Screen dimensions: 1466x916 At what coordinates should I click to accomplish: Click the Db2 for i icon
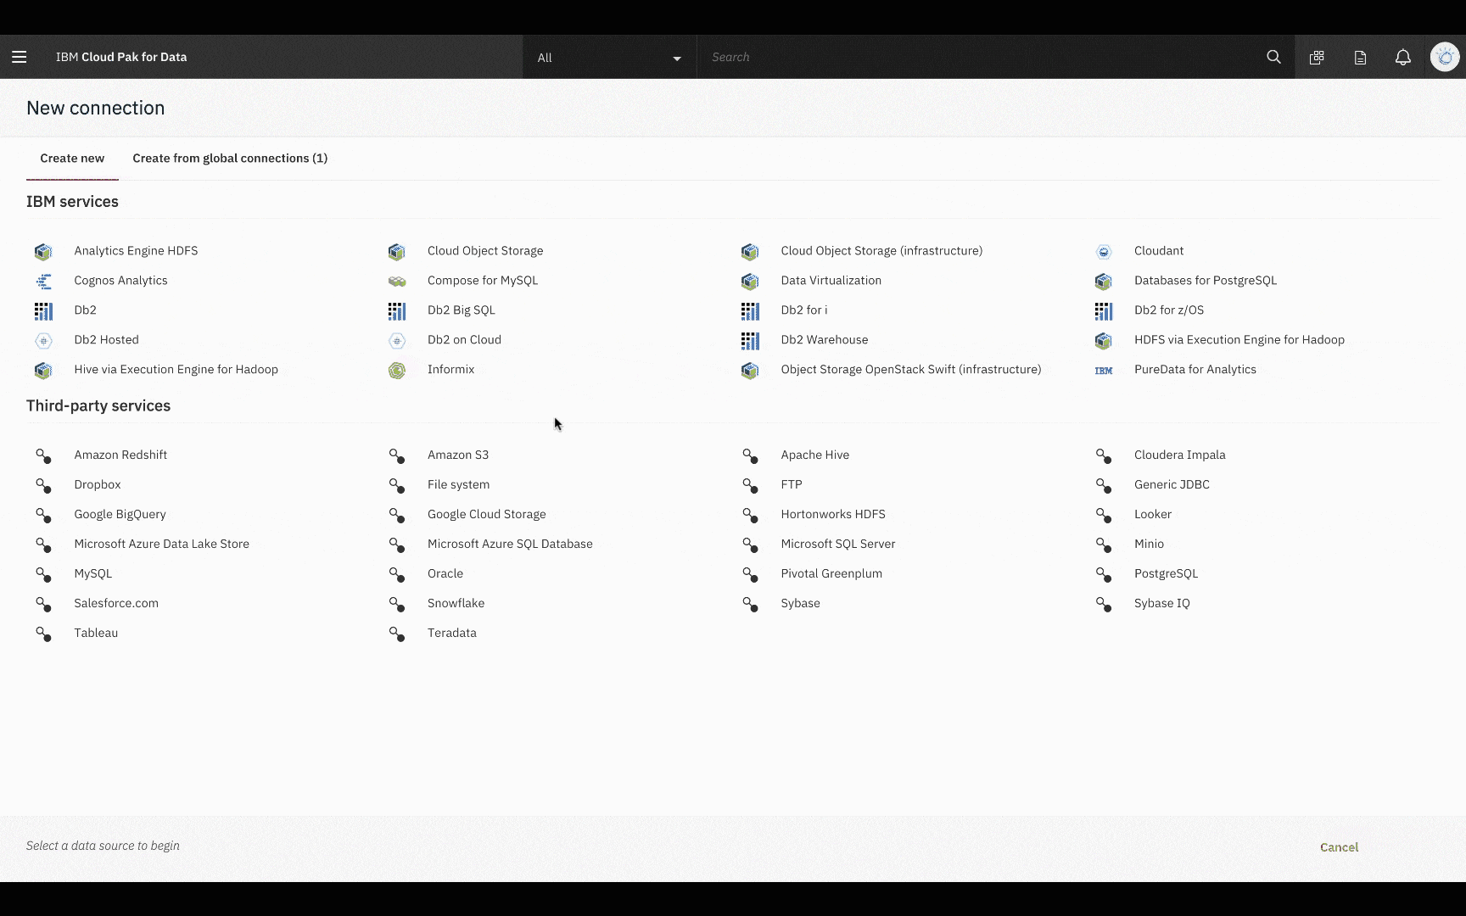tap(750, 310)
